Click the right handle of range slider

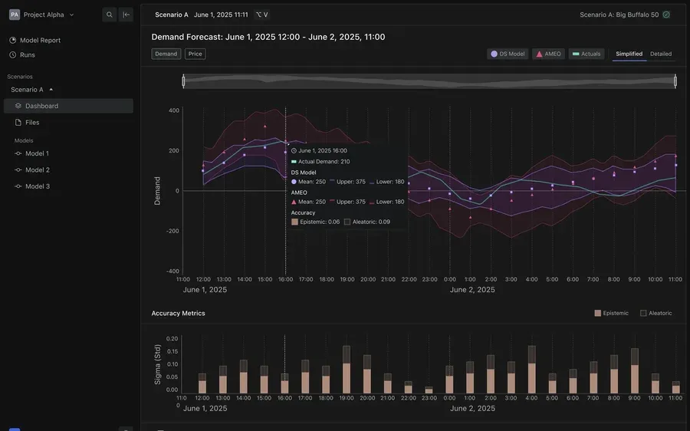click(675, 81)
